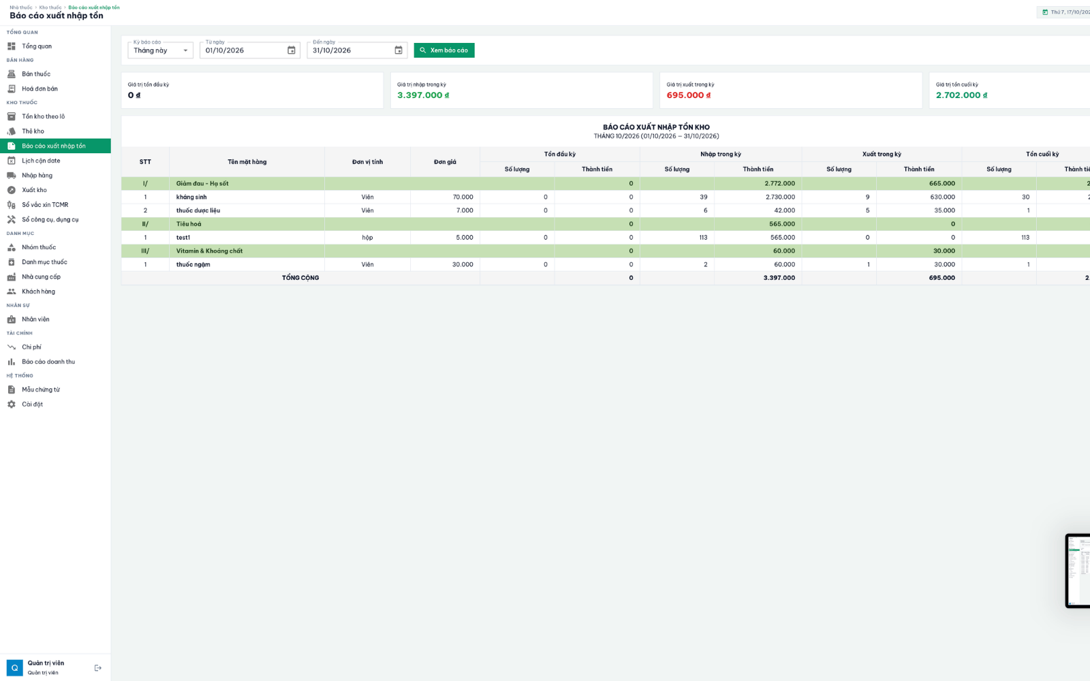Click the Nhà thuốc breadcrumb link

coord(21,7)
